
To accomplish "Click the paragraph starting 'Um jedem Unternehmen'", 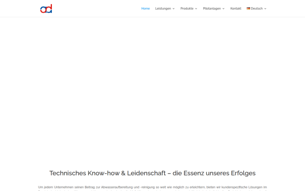I will click(152, 188).
